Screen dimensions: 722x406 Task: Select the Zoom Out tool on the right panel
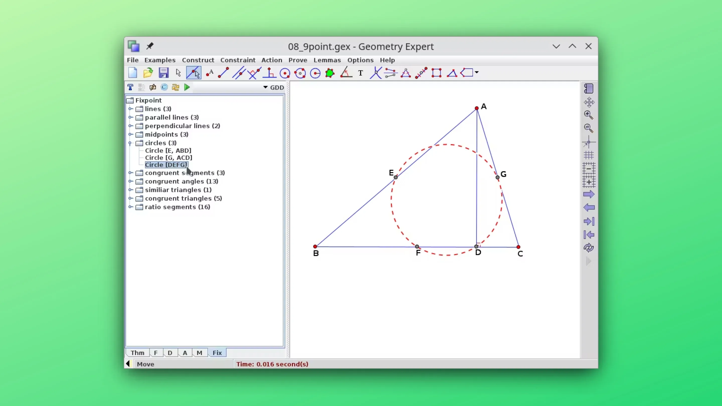coord(589,128)
